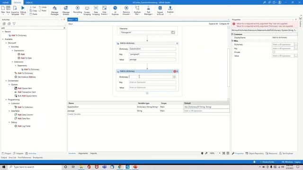Open the Object Repository panel

pyautogui.click(x=255, y=153)
